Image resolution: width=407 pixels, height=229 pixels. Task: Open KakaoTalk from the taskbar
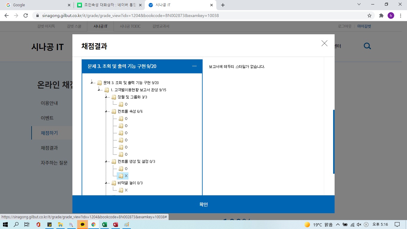point(82,225)
